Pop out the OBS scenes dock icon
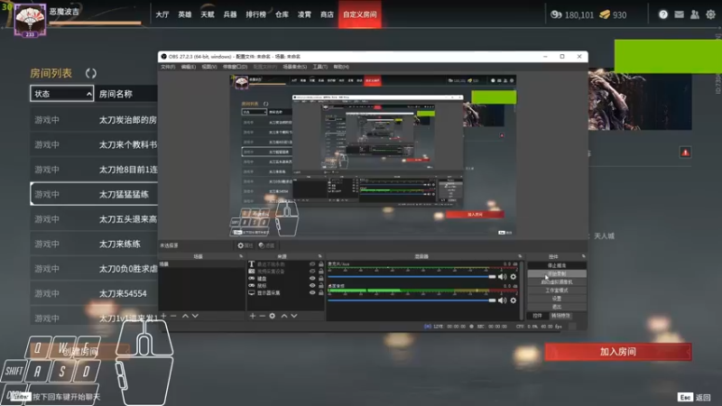 click(x=241, y=256)
